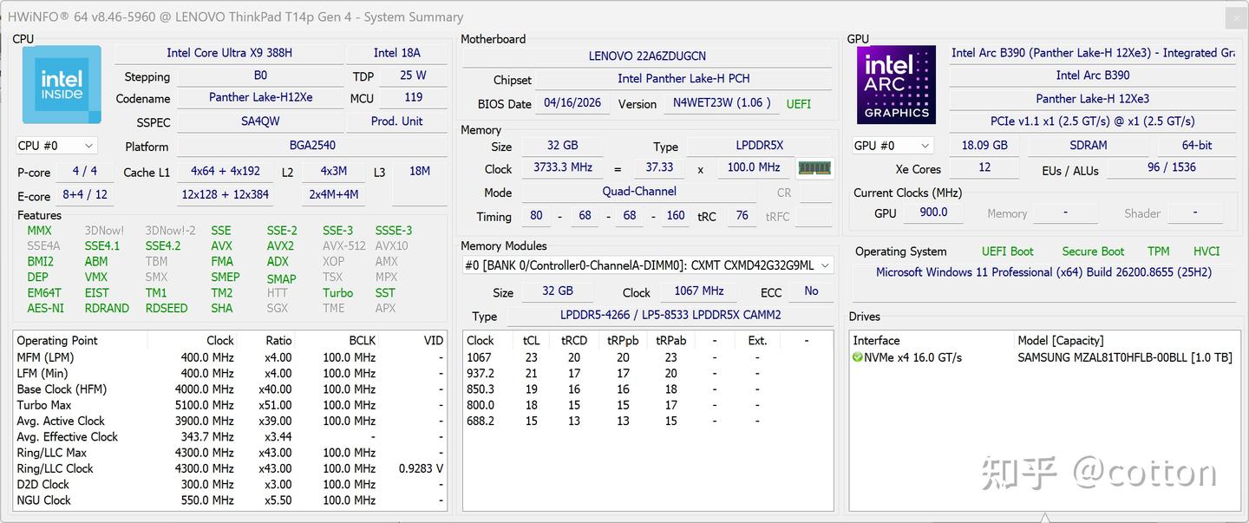Click the GPU clock 900.0 value
The width and height of the screenshot is (1249, 523).
click(x=934, y=212)
